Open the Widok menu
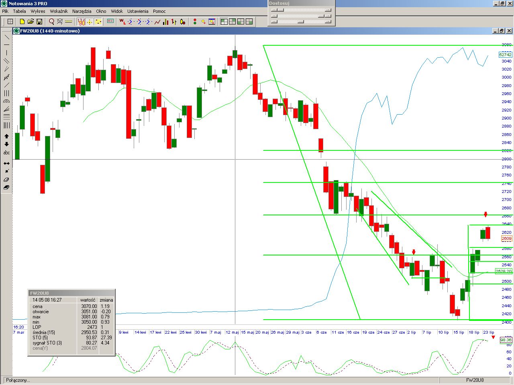 pos(117,11)
